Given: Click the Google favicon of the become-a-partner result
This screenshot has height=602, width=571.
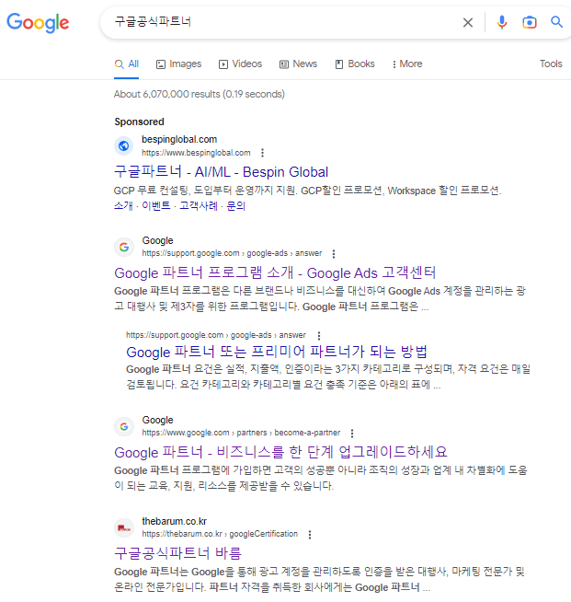Looking at the screenshot, I should pyautogui.click(x=124, y=426).
